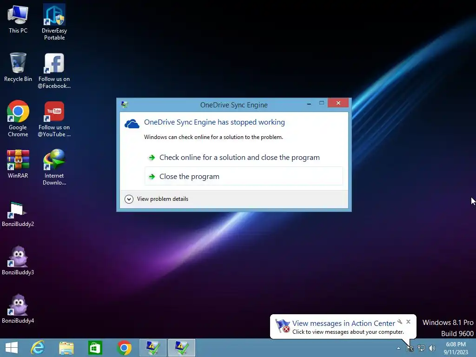
Task: Dismiss the Action Center notification balloon
Action: (408, 322)
